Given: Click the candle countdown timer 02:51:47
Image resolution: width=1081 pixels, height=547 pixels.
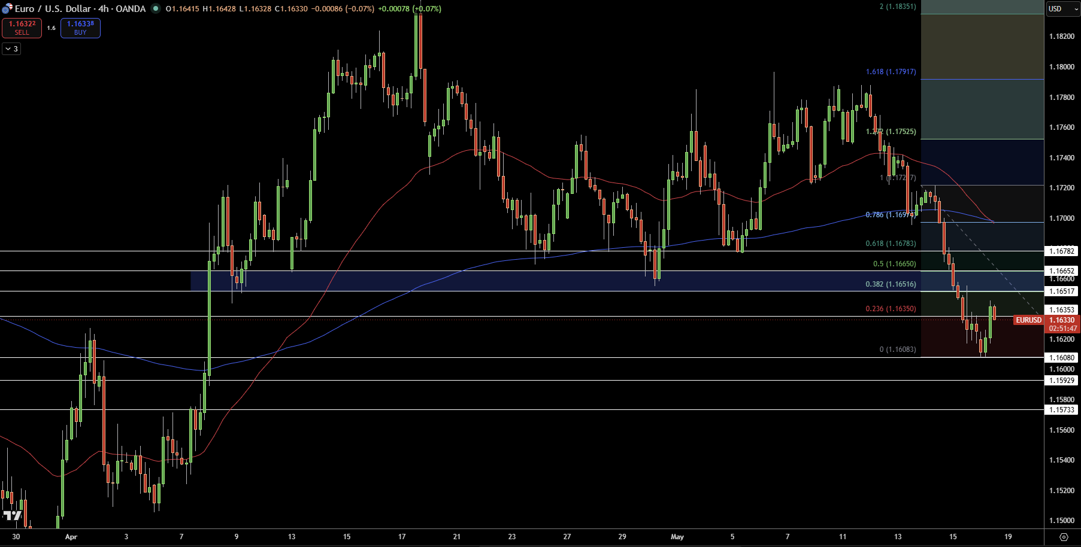Looking at the screenshot, I should pos(1063,329).
